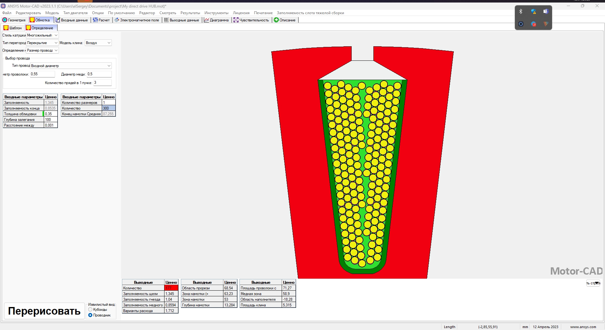Expand the Стиль катушки dropdown
This screenshot has height=330, width=605.
click(x=56, y=35)
